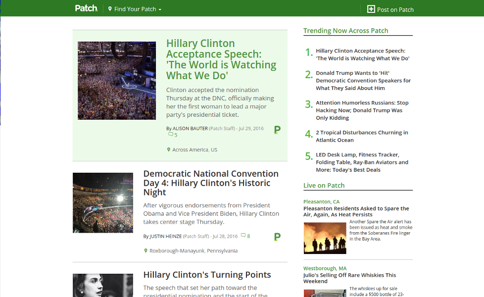Click author name ALISON BAUTER
This screenshot has width=484, height=297.
(x=190, y=128)
